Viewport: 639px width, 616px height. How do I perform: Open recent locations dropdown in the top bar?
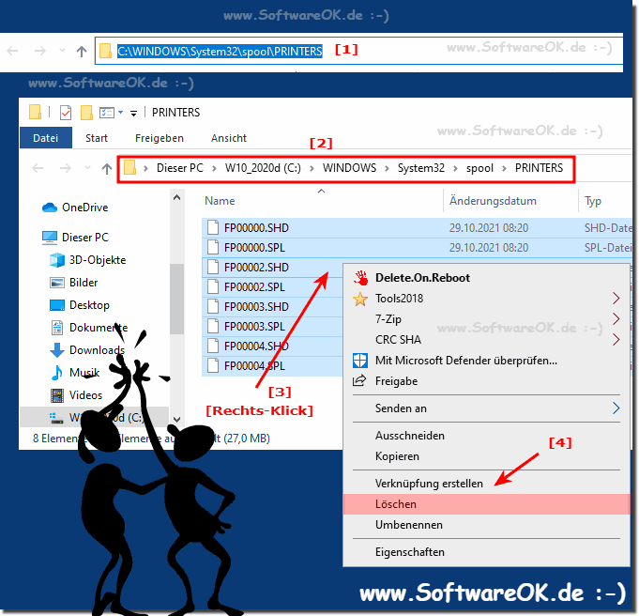tap(62, 51)
